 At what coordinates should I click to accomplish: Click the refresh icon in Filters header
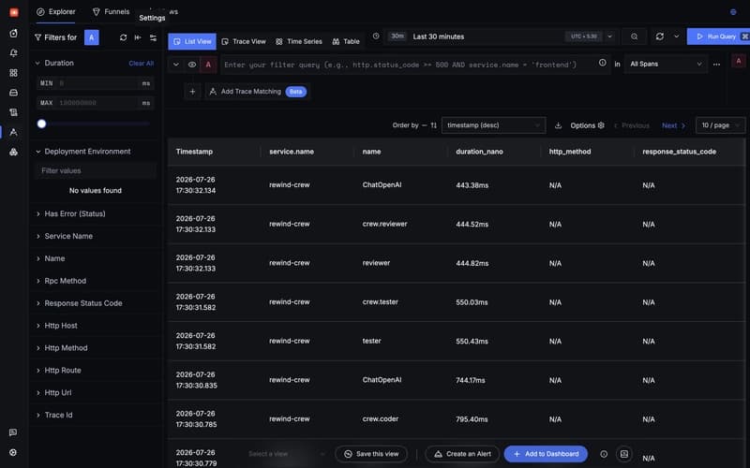[x=123, y=37]
